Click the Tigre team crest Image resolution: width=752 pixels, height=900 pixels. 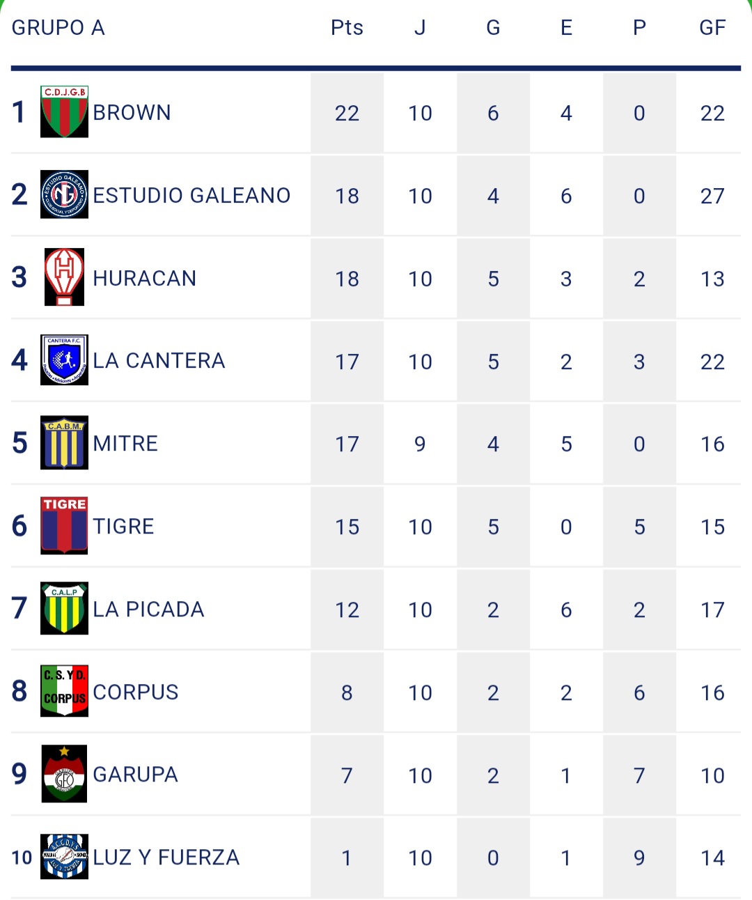click(x=64, y=526)
